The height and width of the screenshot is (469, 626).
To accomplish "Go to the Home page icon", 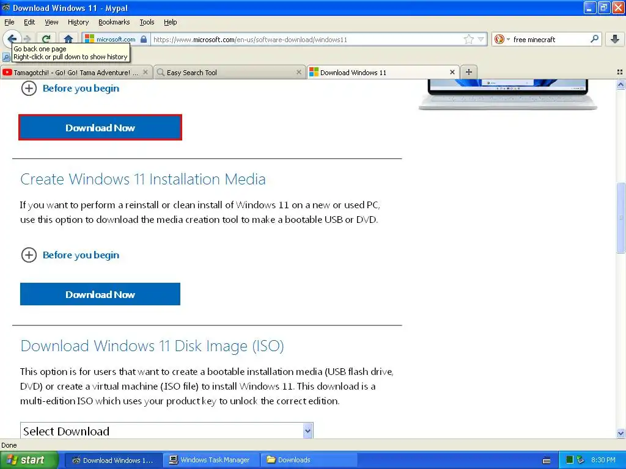I will coord(68,38).
